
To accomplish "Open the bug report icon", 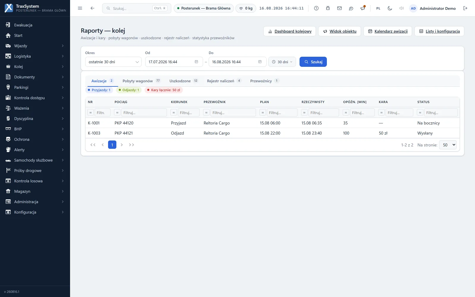I will 328,8.
